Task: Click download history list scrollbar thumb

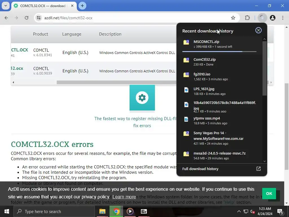Action: [264, 68]
